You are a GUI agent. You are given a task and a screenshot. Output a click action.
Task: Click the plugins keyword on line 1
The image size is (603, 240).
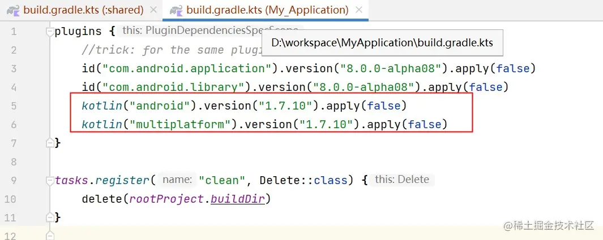coord(79,32)
